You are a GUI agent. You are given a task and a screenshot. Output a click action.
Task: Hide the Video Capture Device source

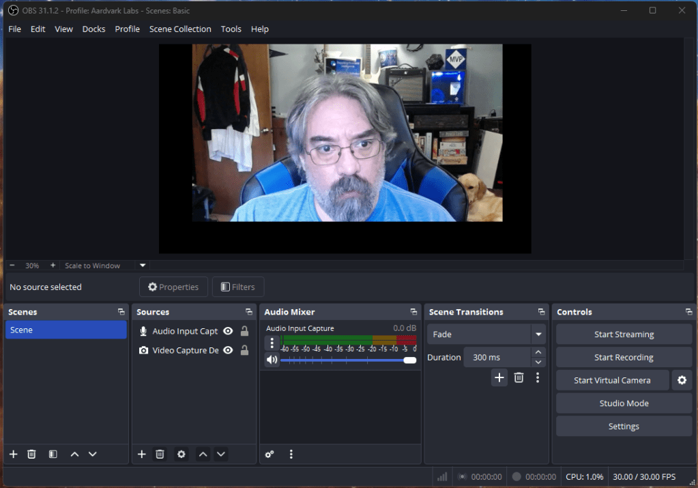coord(228,350)
